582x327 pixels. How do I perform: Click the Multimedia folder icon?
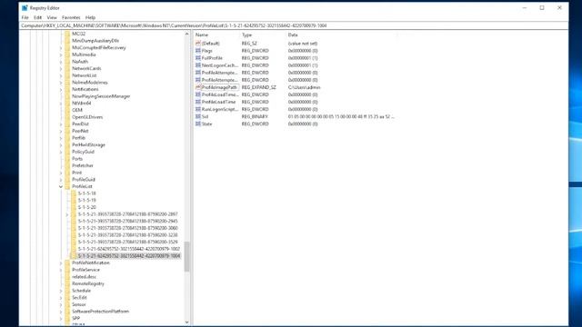point(67,54)
